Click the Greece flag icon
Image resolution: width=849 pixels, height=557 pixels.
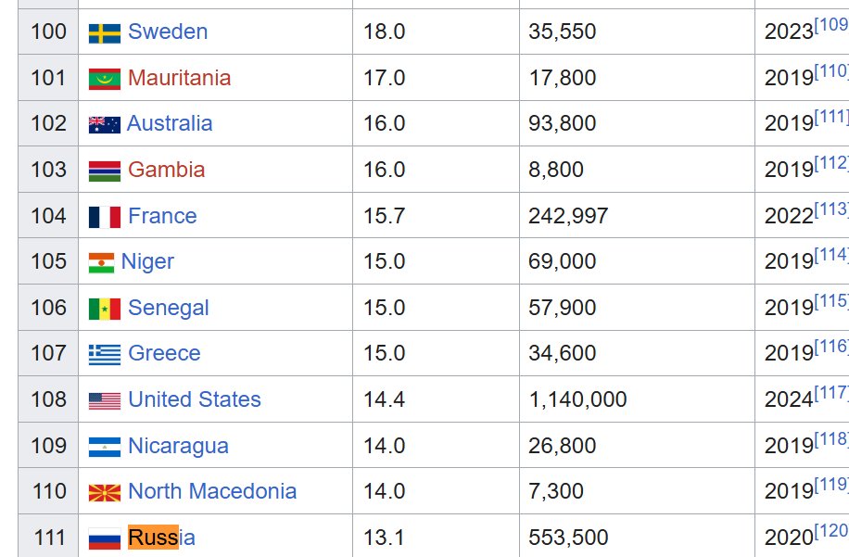coord(105,355)
